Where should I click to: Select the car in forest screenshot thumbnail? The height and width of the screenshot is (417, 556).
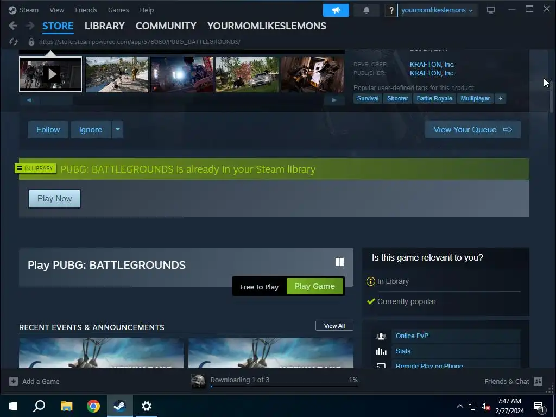point(247,74)
